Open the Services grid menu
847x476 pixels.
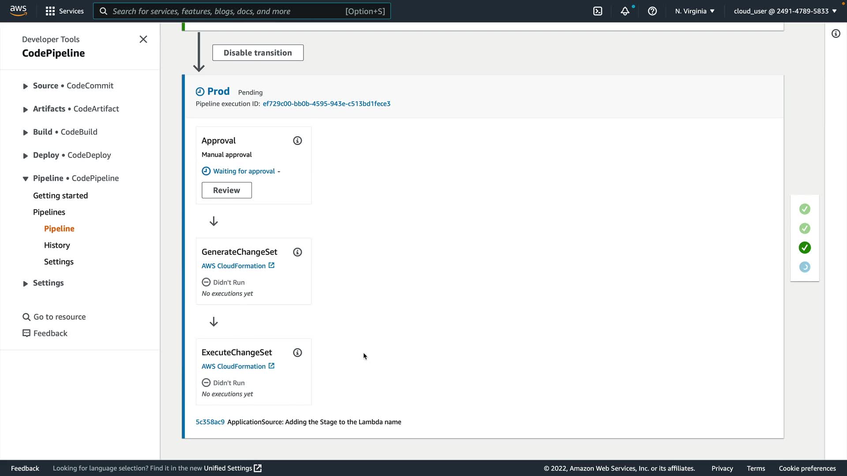[64, 11]
